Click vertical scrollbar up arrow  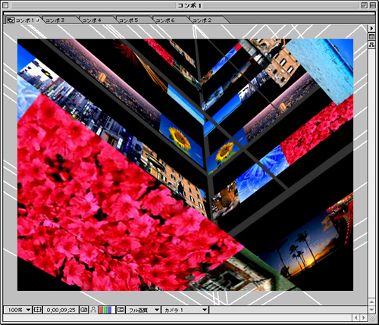coord(371,302)
